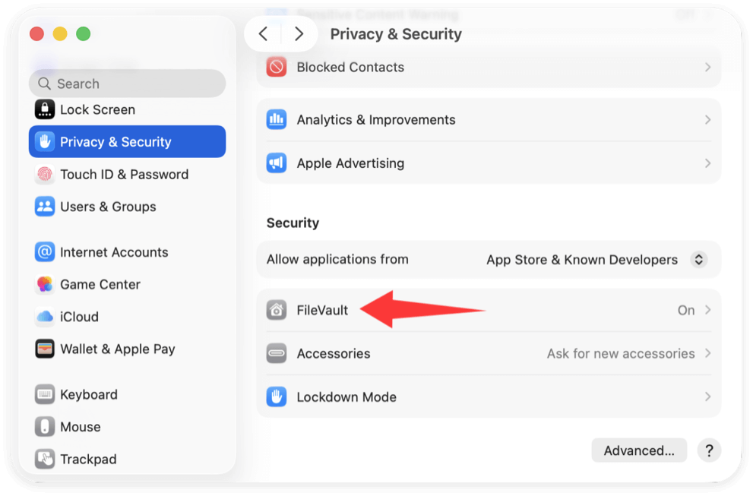Select the Apple Advertising megaphone icon
The width and height of the screenshot is (753, 496).
click(x=277, y=163)
